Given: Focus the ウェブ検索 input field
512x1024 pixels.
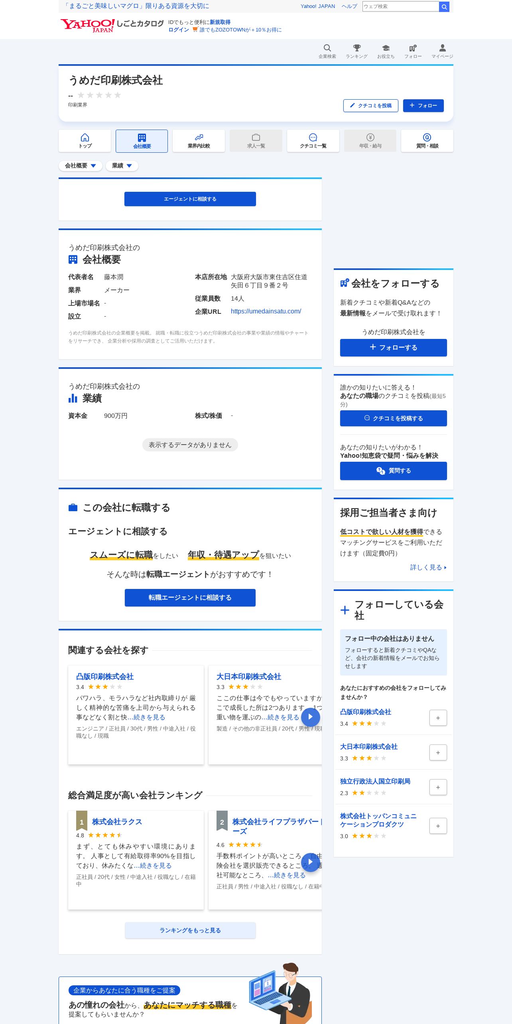Looking at the screenshot, I should pos(400,6).
